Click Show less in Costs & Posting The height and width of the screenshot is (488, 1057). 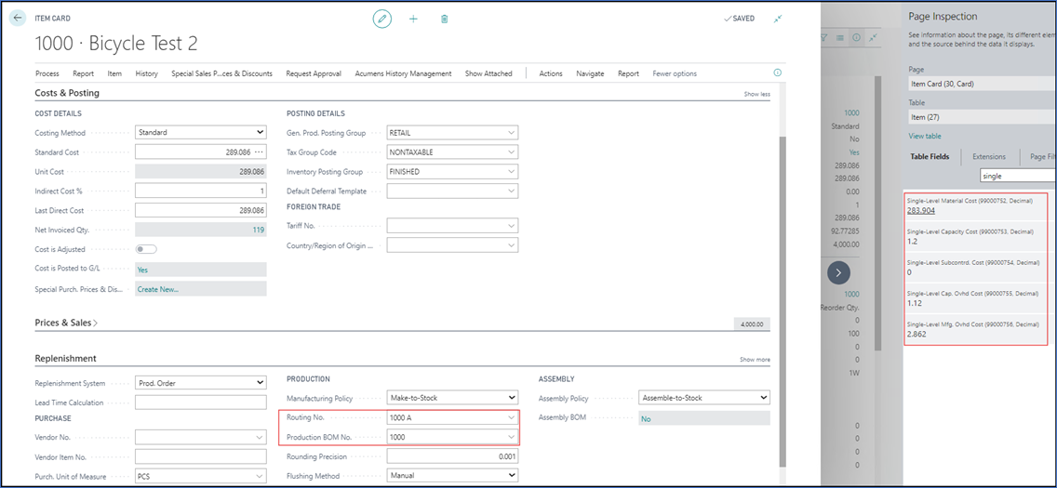(x=756, y=94)
